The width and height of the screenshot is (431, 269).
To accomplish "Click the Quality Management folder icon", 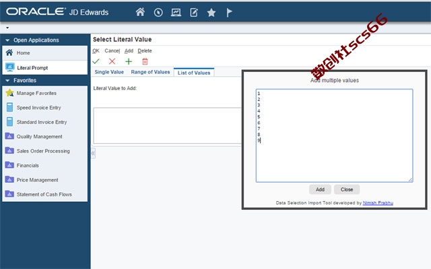I will pyautogui.click(x=9, y=136).
